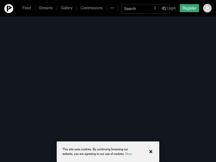
Task: Click the cookie notice message text
Action: (95, 150)
